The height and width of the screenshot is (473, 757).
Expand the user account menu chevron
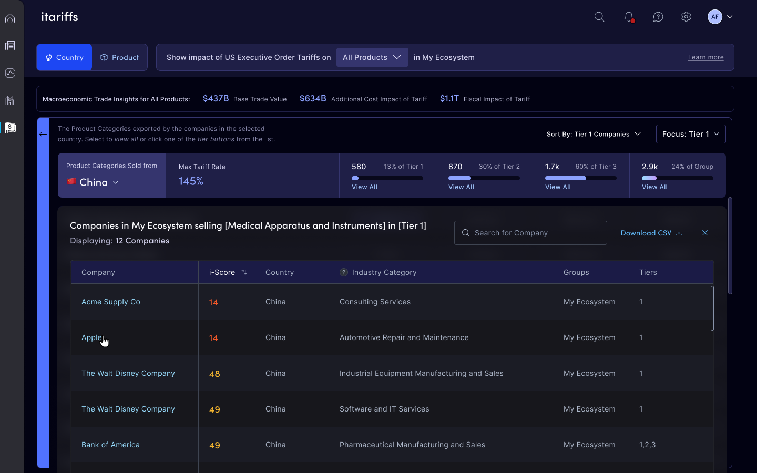point(730,17)
